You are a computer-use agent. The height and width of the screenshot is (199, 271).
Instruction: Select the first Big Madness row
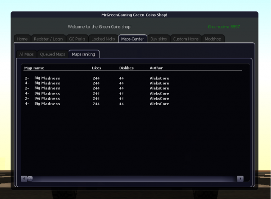click(47, 78)
